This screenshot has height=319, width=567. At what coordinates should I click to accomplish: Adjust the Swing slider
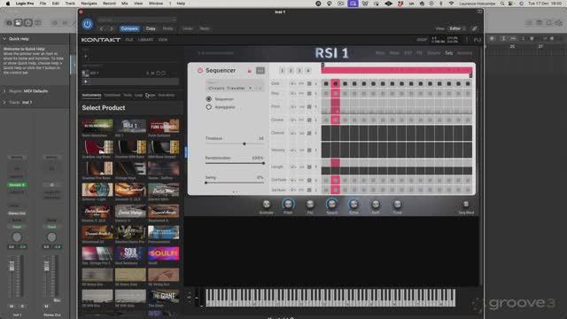[x=235, y=183]
